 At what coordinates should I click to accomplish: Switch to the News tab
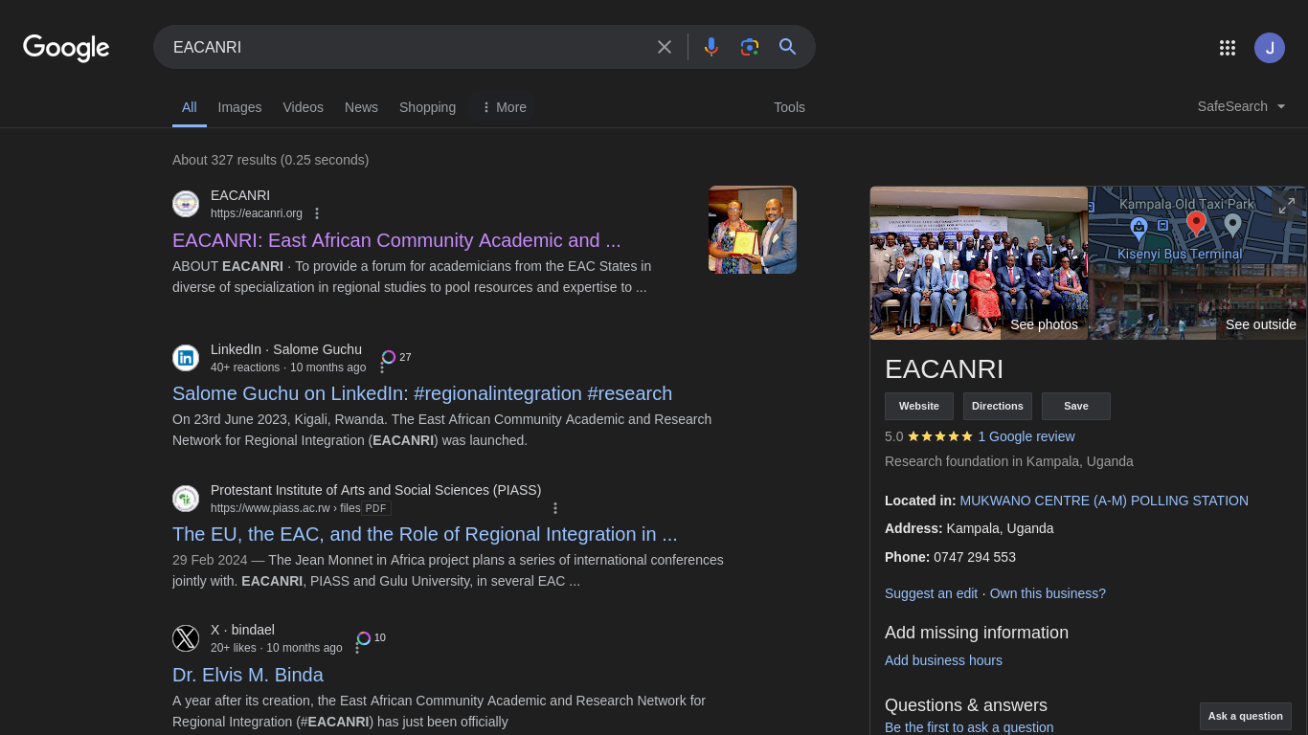[x=361, y=107]
